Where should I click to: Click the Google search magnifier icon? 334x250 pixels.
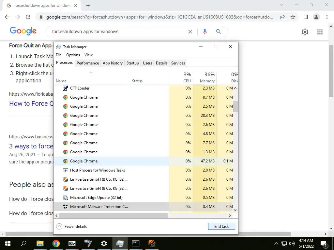pyautogui.click(x=218, y=32)
